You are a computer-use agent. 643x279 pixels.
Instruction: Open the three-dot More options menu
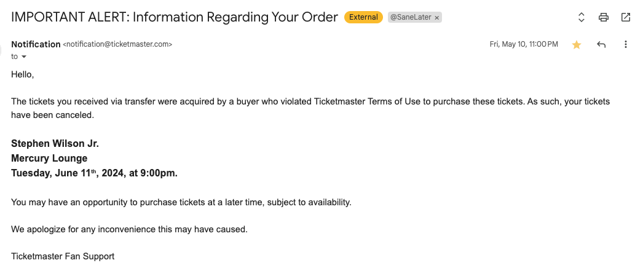click(625, 44)
